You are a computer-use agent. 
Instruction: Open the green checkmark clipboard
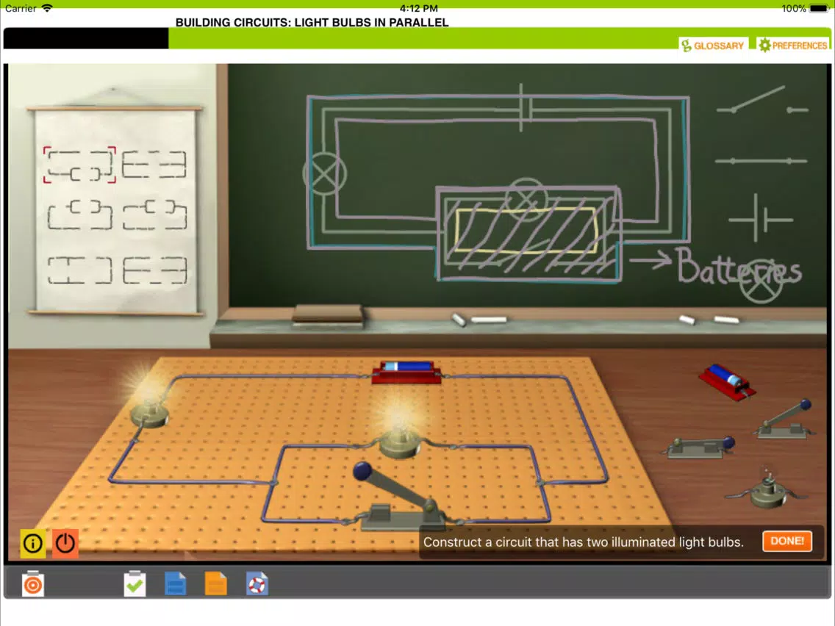[135, 584]
